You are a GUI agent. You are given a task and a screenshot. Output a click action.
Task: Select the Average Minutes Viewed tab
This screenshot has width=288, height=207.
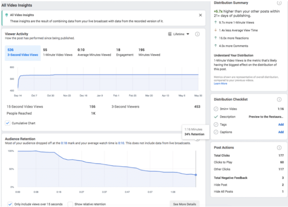click(94, 52)
